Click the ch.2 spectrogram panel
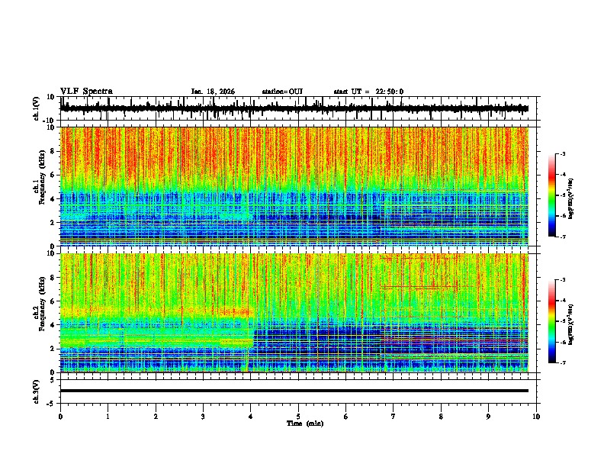The image size is (604, 467). tap(294, 313)
